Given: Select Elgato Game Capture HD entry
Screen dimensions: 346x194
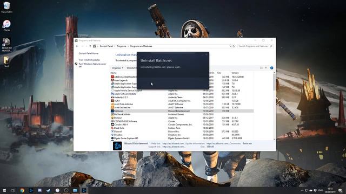Looking at the screenshot, I should coord(182,138).
